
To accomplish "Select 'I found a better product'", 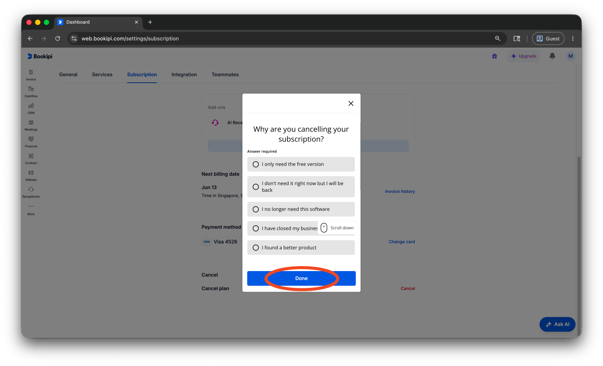I will click(301, 248).
